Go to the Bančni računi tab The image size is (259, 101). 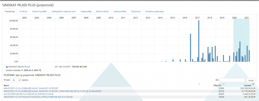tap(102, 12)
